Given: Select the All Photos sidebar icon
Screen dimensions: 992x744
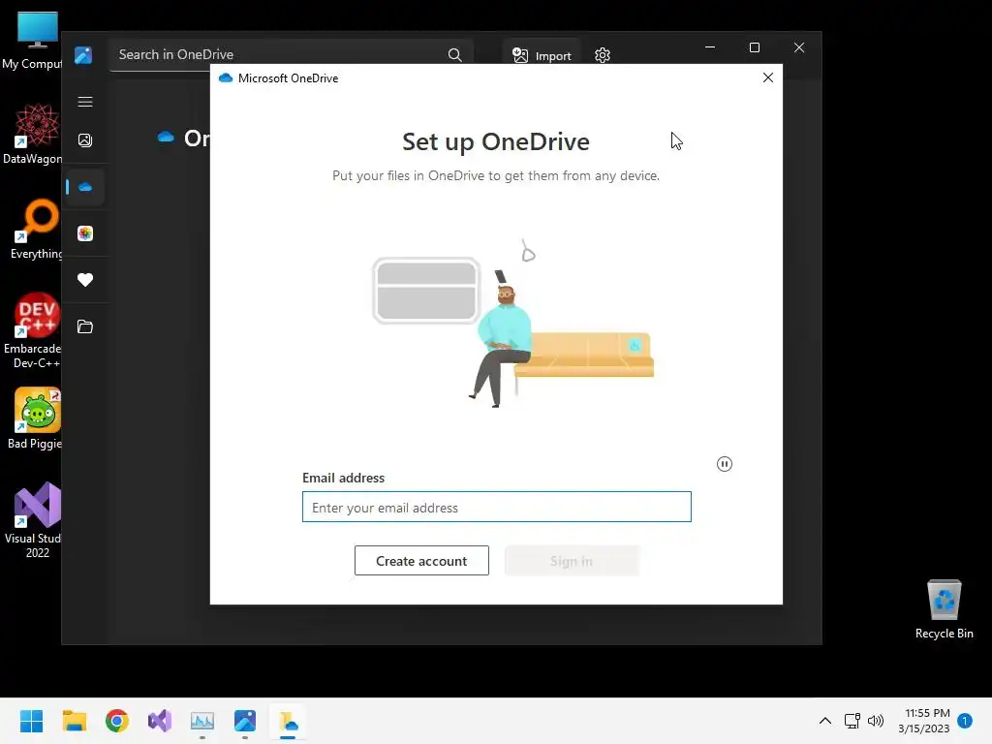Looking at the screenshot, I should (x=85, y=140).
